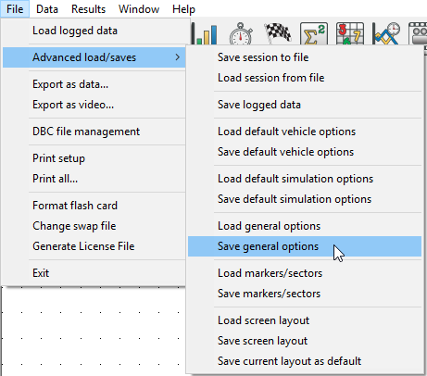Click the numbered grid table icon

[350, 33]
